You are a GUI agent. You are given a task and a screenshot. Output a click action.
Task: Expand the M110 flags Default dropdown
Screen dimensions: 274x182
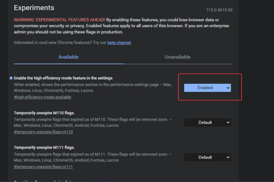pyautogui.click(x=207, y=122)
